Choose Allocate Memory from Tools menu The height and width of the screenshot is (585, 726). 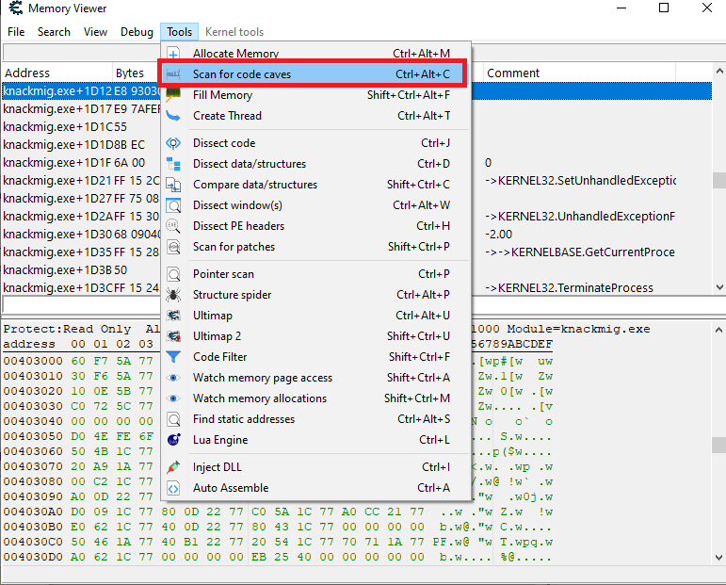tap(315, 54)
